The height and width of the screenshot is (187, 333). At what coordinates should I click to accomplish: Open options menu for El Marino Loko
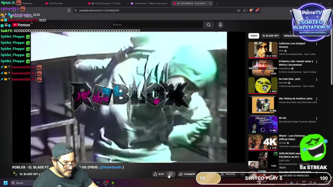(317, 62)
